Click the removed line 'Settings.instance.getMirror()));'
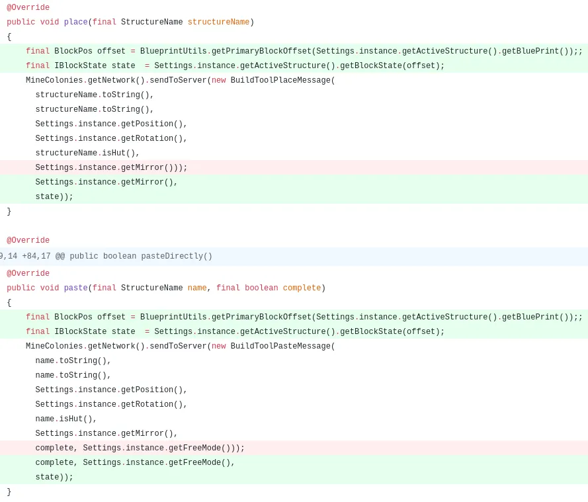This screenshot has height=502, width=588. pyautogui.click(x=294, y=167)
